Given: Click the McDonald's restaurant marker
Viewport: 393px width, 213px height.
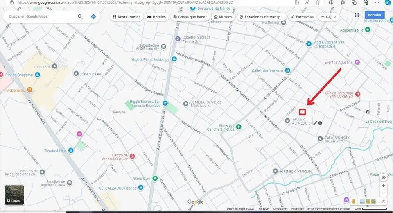Looking at the screenshot, I should (29, 90).
